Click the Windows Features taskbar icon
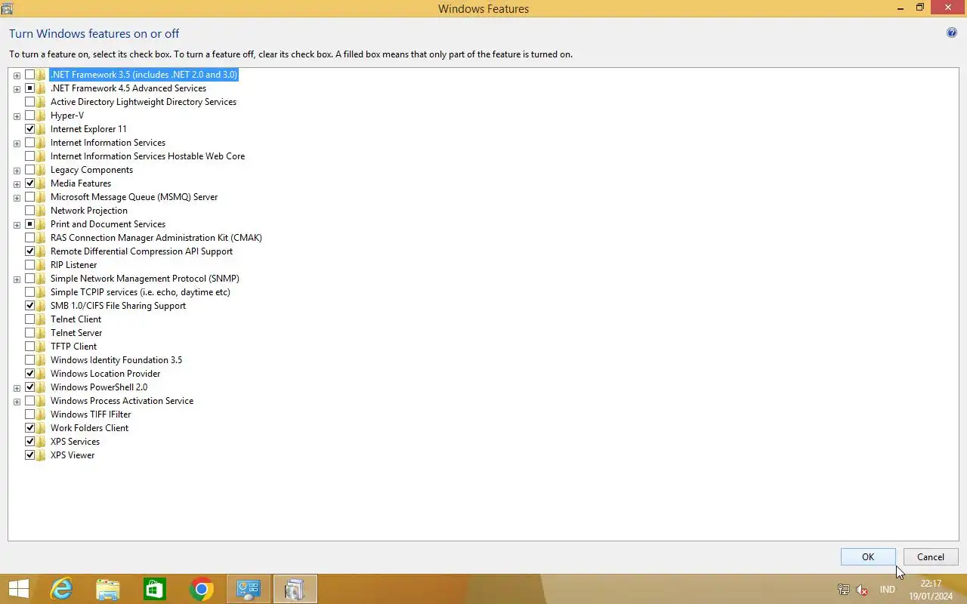967x604 pixels. click(x=295, y=589)
